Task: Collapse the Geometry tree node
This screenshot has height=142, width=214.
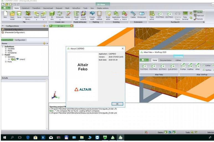Action: click(6, 57)
